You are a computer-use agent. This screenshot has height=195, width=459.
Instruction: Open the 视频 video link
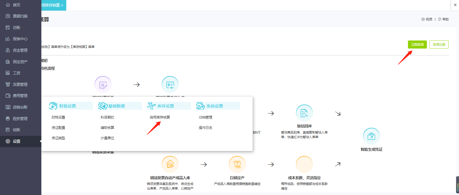427,19
